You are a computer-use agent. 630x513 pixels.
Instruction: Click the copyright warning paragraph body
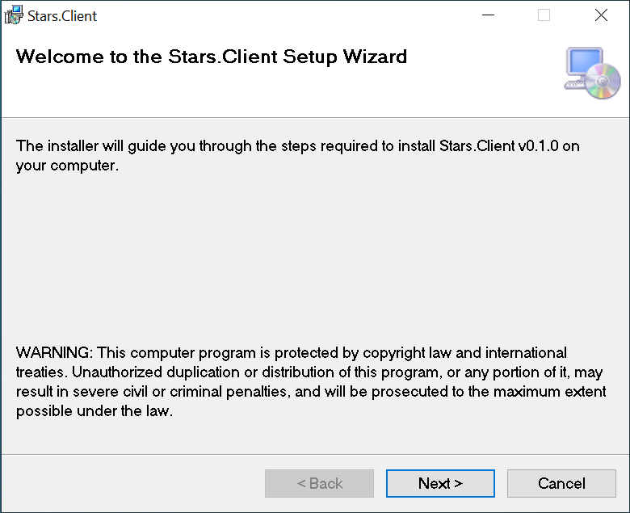tap(307, 382)
